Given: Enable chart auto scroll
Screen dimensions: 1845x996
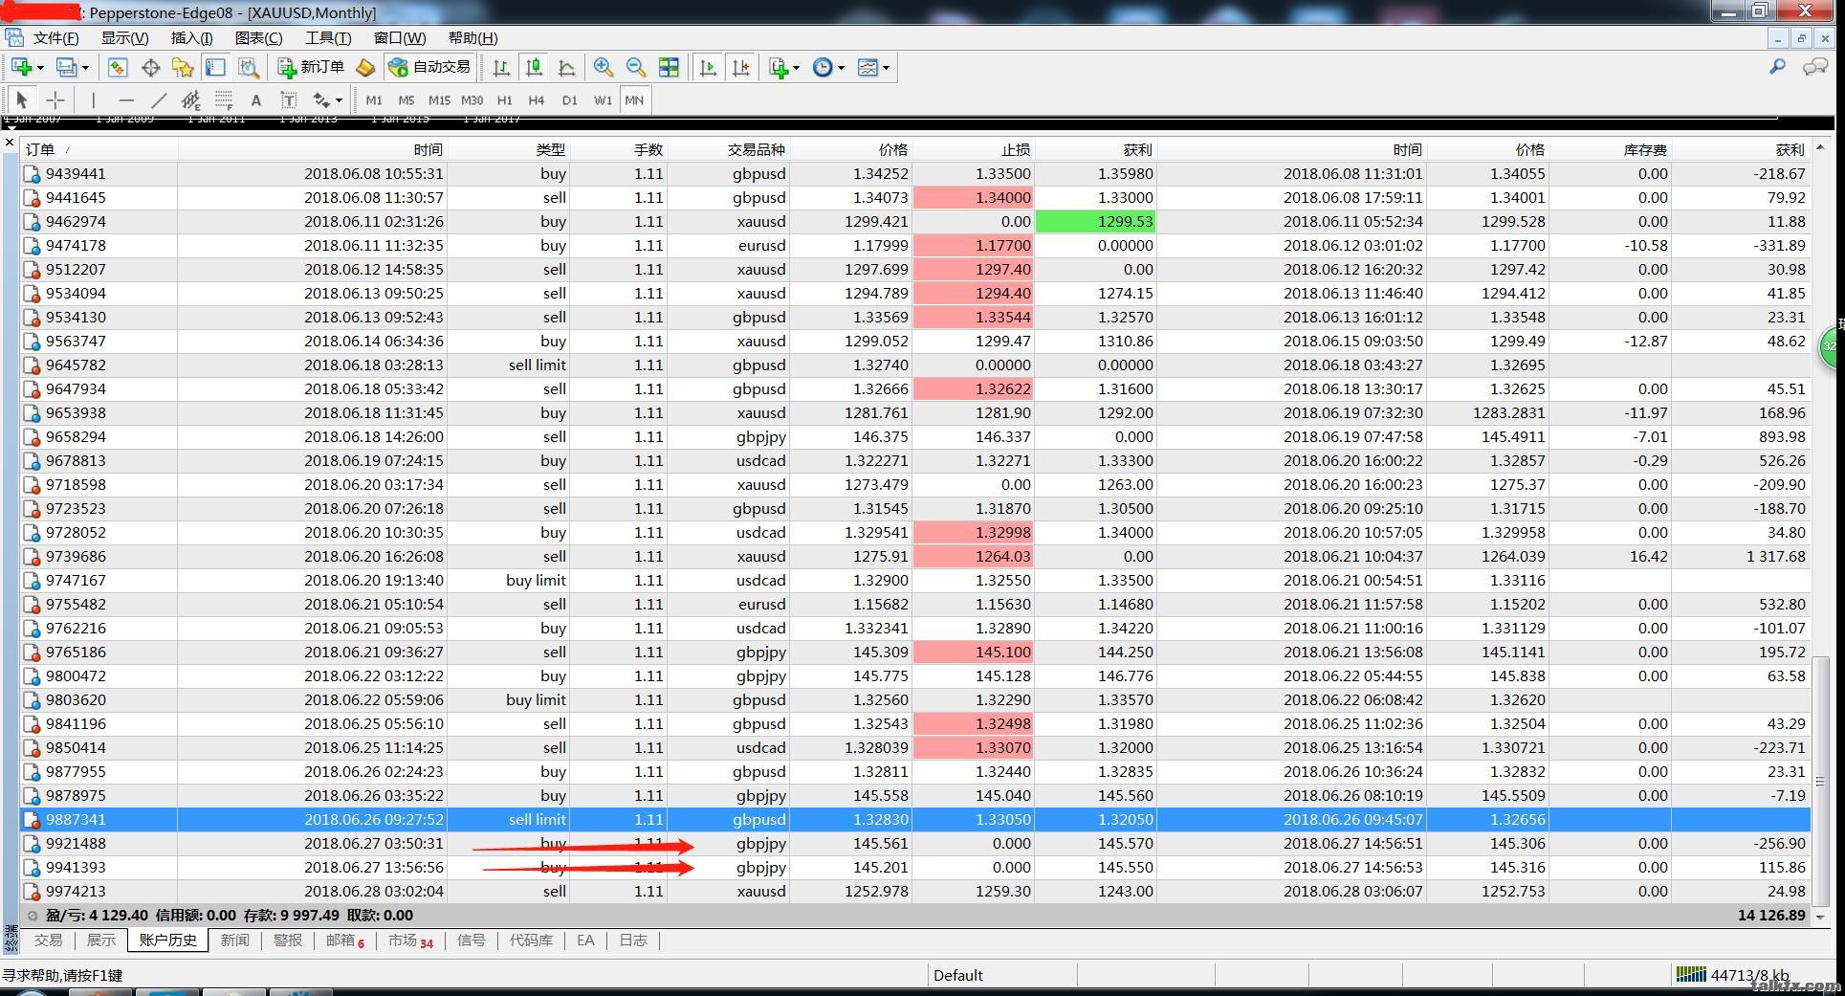Looking at the screenshot, I should [x=708, y=67].
